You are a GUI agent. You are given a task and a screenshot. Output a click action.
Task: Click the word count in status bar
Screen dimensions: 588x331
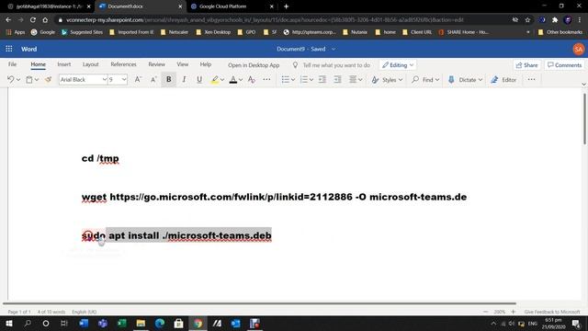click(51, 312)
